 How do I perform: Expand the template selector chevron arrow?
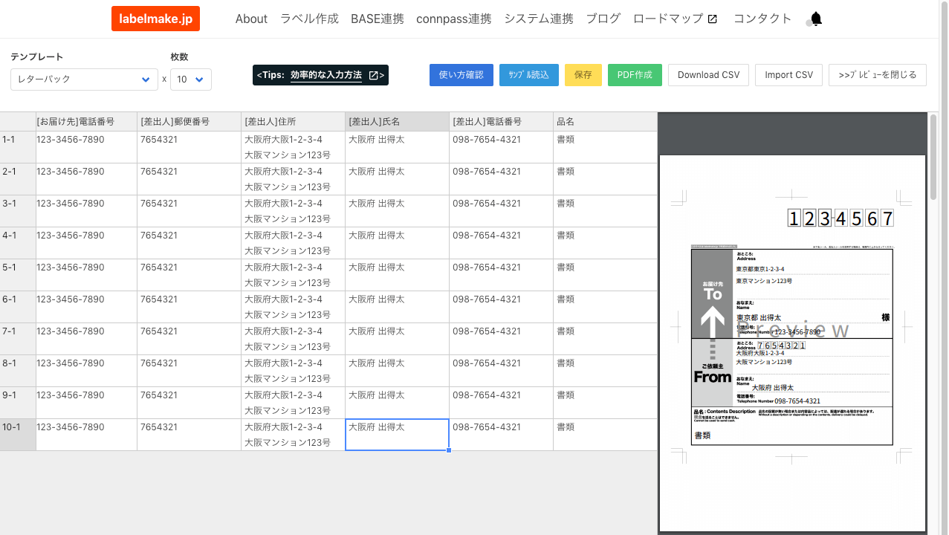click(x=146, y=80)
